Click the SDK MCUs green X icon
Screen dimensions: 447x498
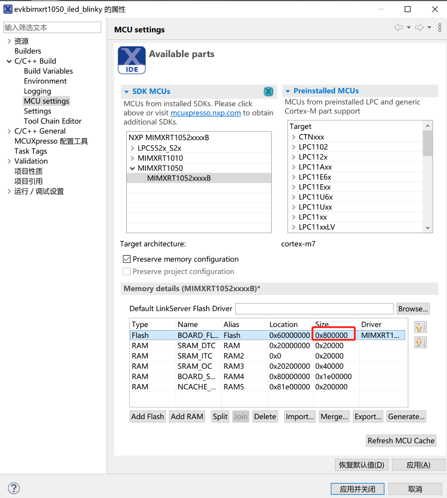268,92
